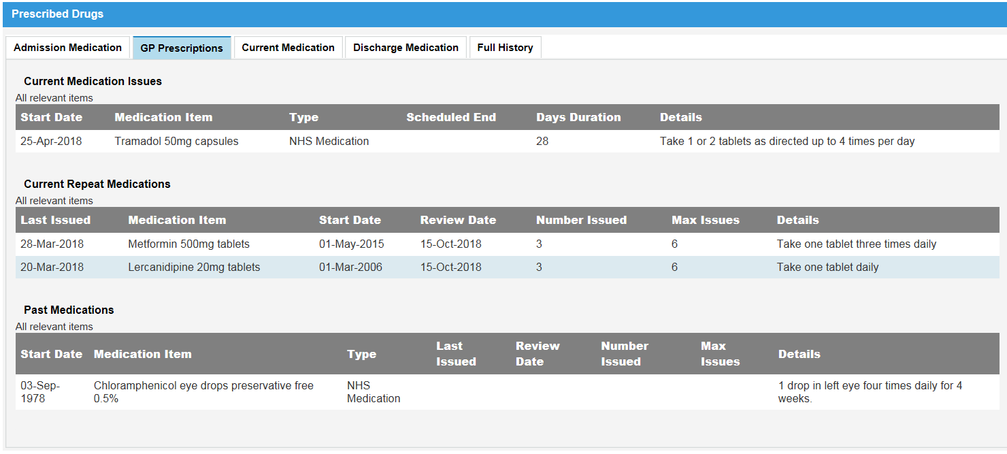The width and height of the screenshot is (1007, 454).
Task: Click past medication start date 03-Sep-1978
Action: 40,392
